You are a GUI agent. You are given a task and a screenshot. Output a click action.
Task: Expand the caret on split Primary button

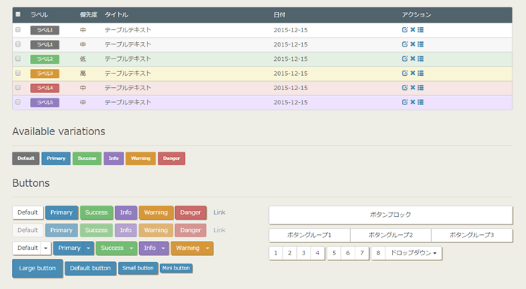click(x=88, y=248)
